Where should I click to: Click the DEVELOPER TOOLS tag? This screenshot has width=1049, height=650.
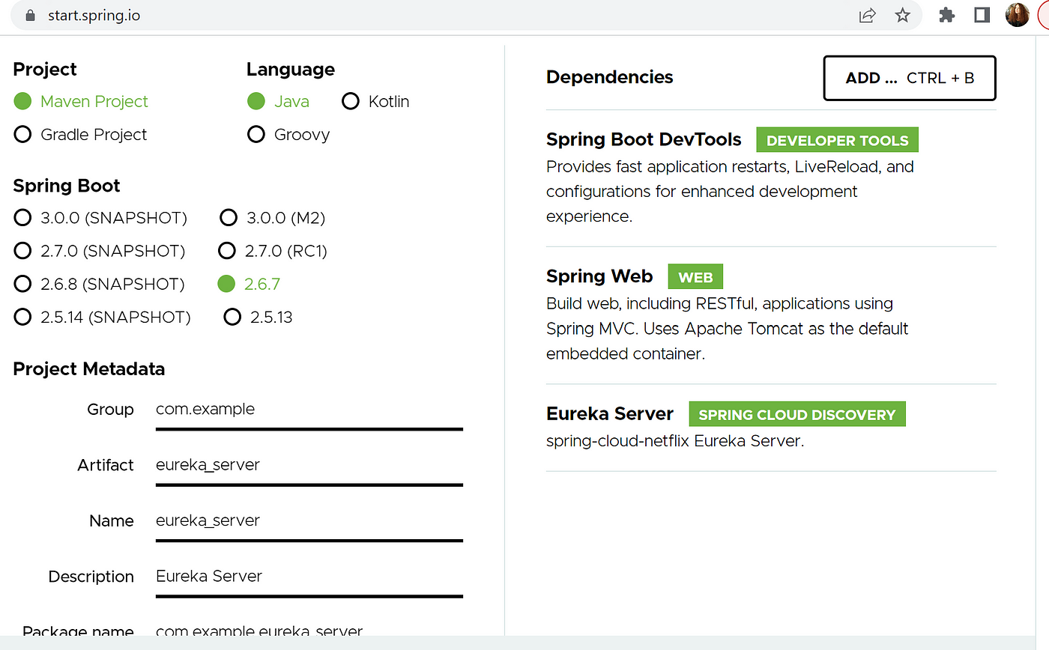837,140
